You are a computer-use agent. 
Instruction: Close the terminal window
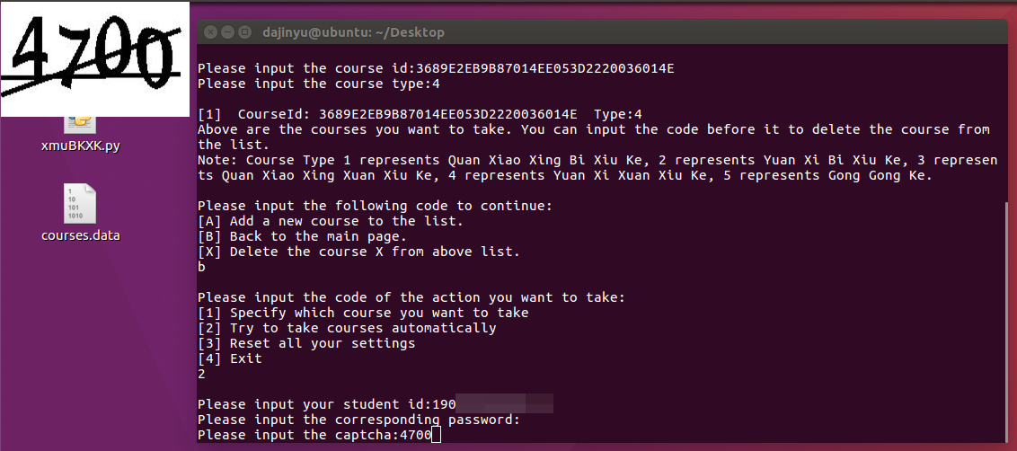[x=210, y=32]
